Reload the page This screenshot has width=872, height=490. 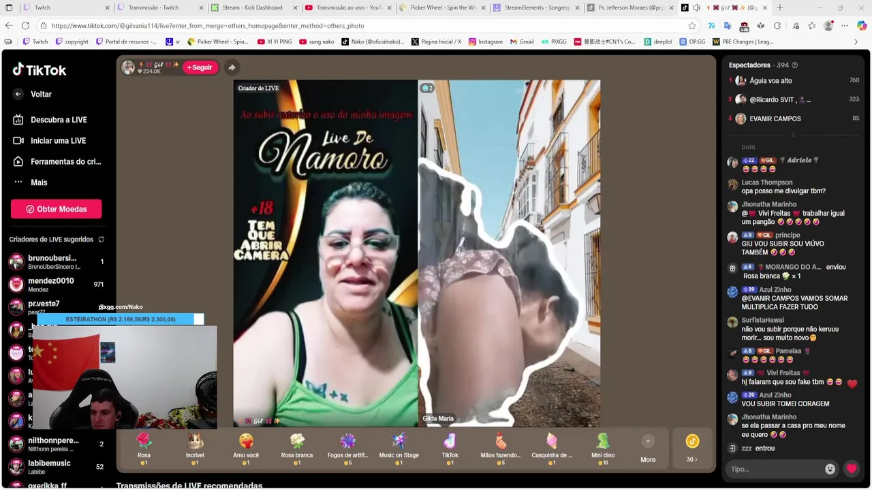pos(25,25)
